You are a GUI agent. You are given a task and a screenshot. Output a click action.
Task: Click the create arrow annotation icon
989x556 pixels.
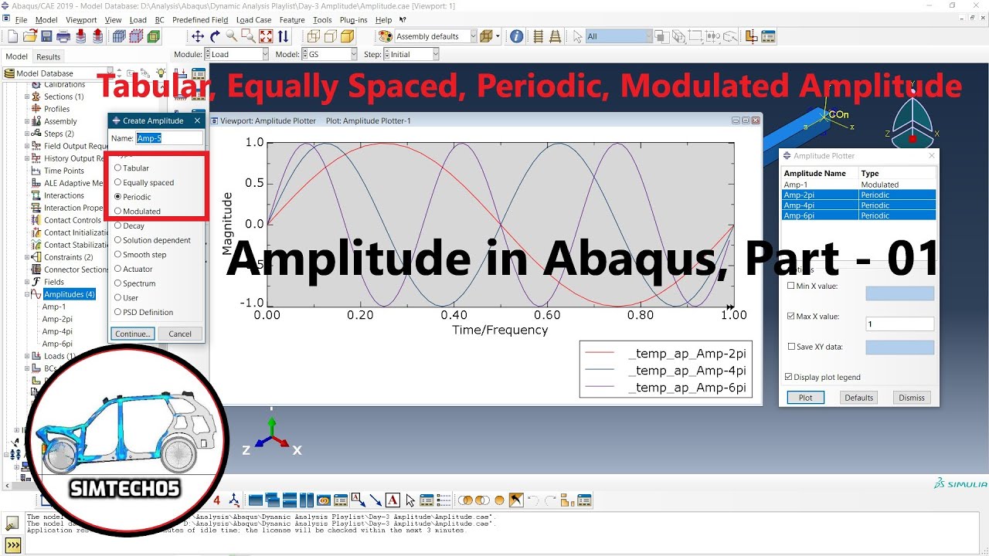[x=376, y=500]
